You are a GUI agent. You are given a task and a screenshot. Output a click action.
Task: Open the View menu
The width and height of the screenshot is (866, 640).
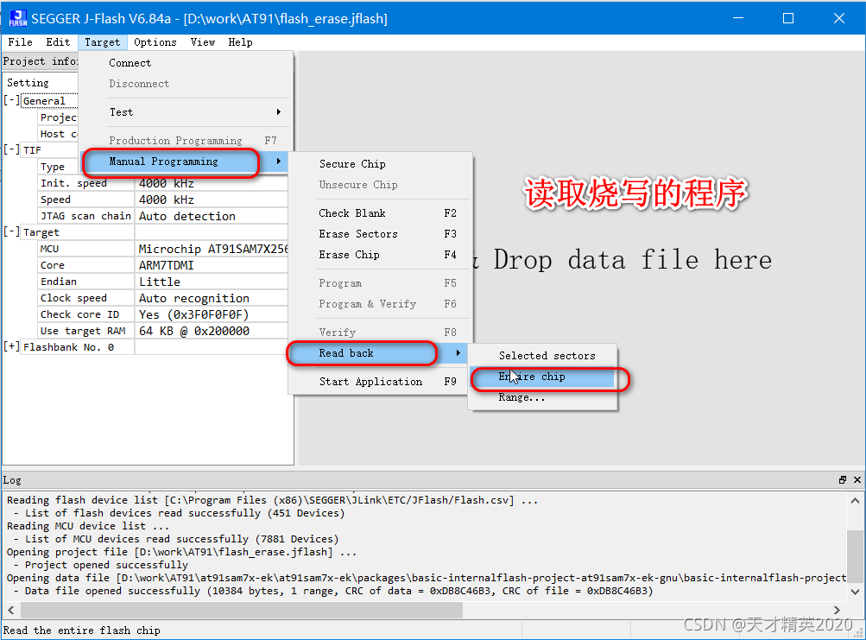click(x=203, y=42)
